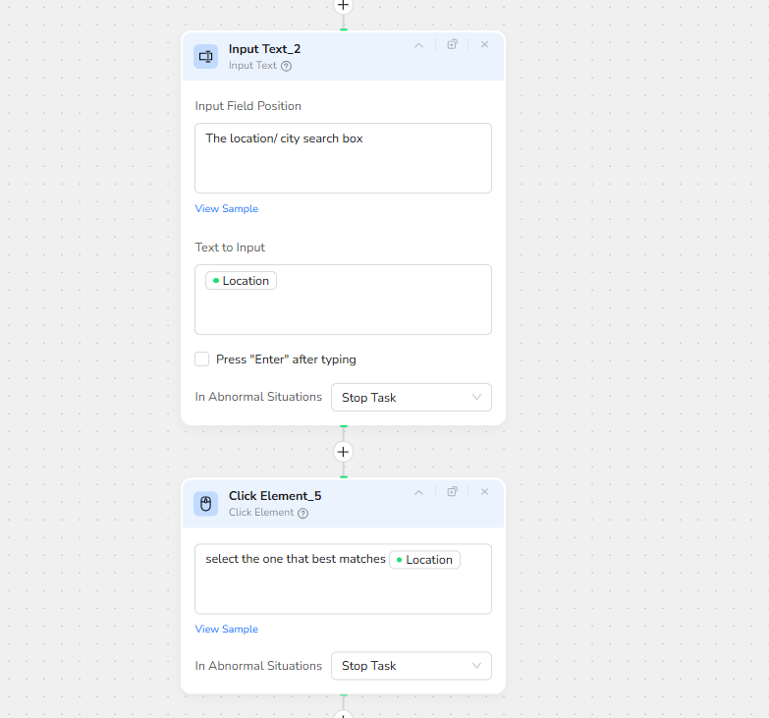Open help icon next to Input Text subtitle
This screenshot has height=718, width=769.
[x=286, y=66]
